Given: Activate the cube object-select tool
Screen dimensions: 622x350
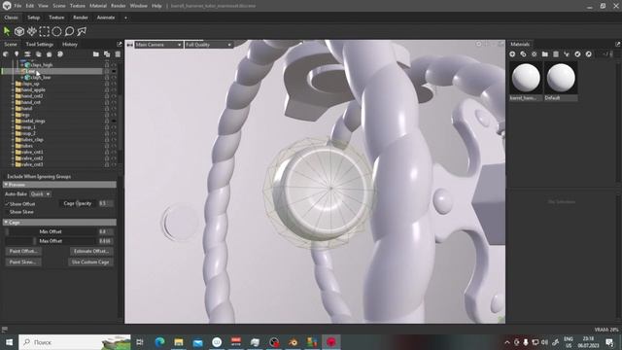Looking at the screenshot, I should coord(19,31).
